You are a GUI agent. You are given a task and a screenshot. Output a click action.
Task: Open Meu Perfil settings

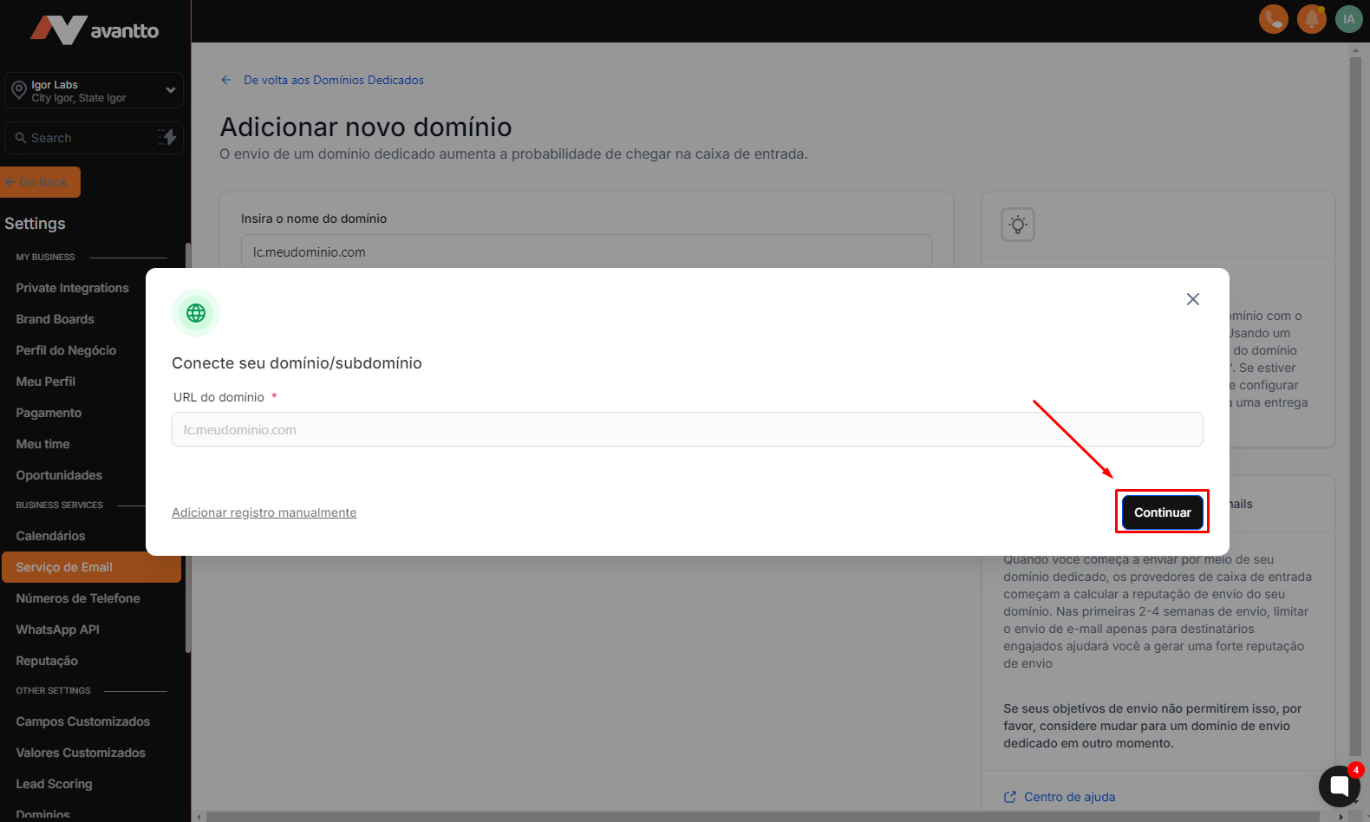[x=45, y=382]
